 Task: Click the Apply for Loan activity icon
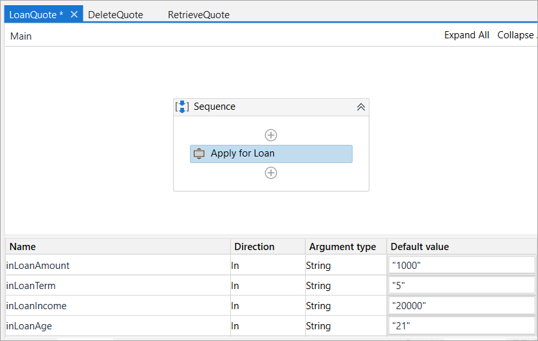coord(200,154)
